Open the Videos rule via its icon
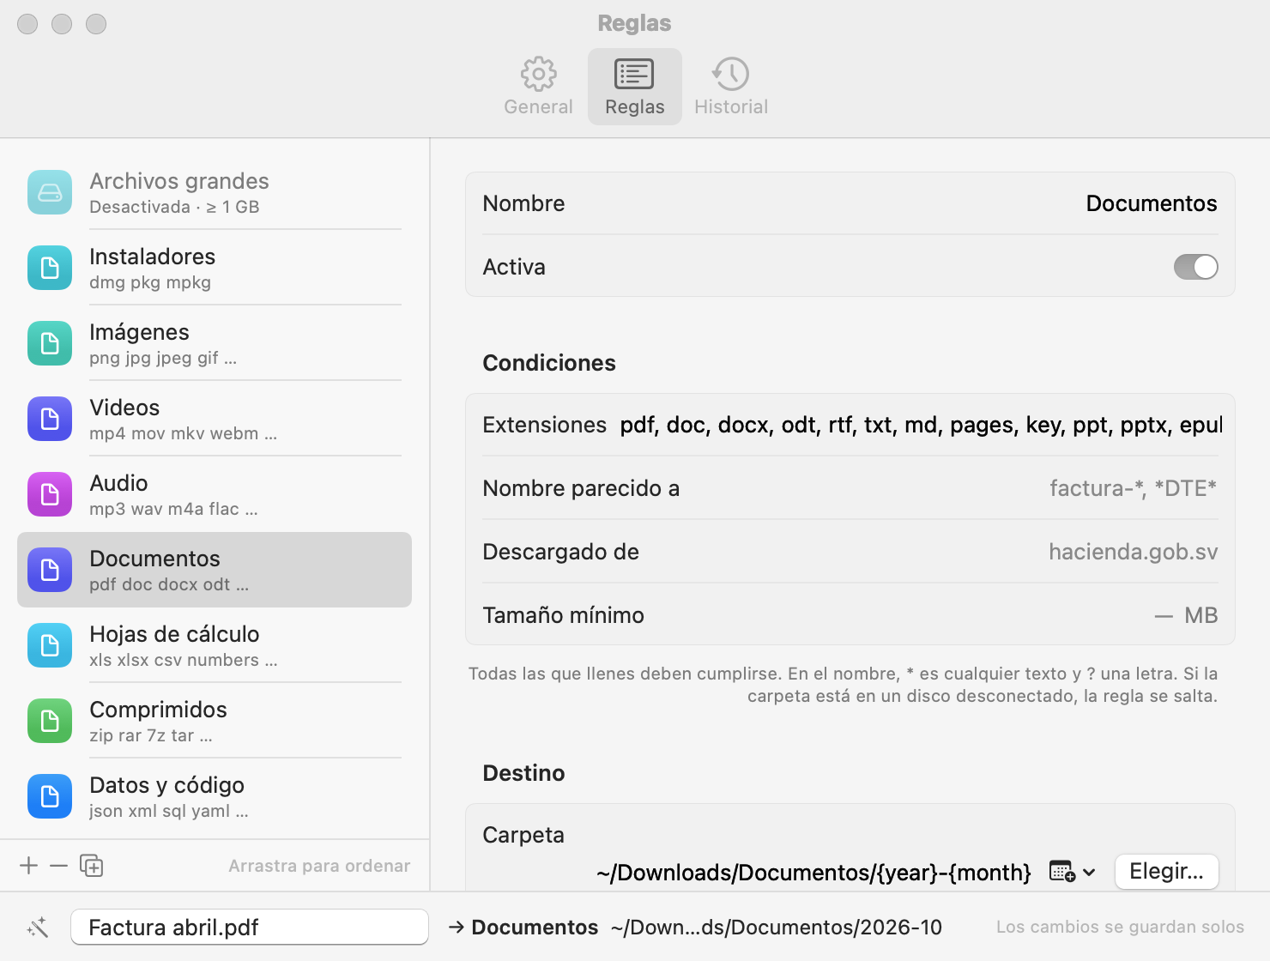1270x961 pixels. point(50,419)
